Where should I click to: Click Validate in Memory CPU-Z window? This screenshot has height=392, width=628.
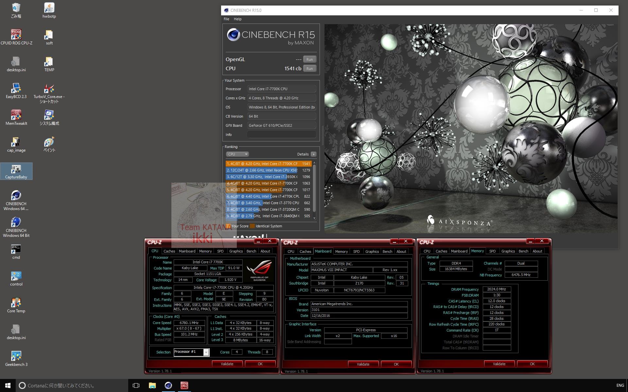coord(499,364)
